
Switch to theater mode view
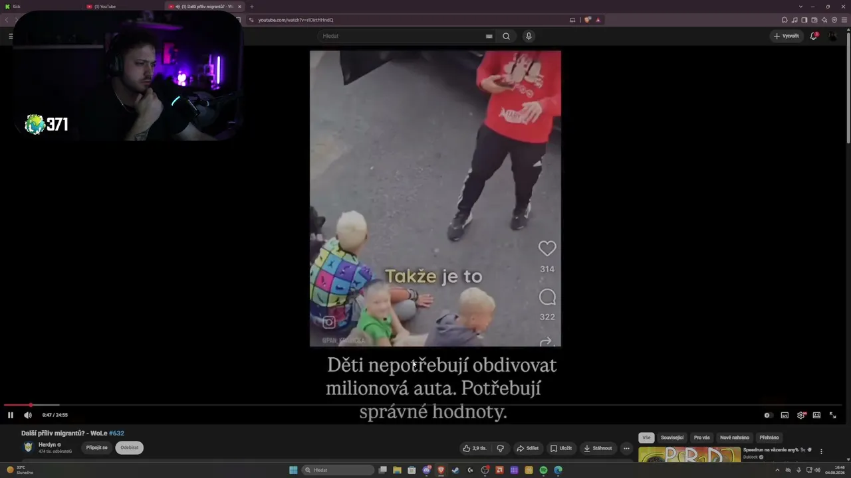(x=816, y=415)
